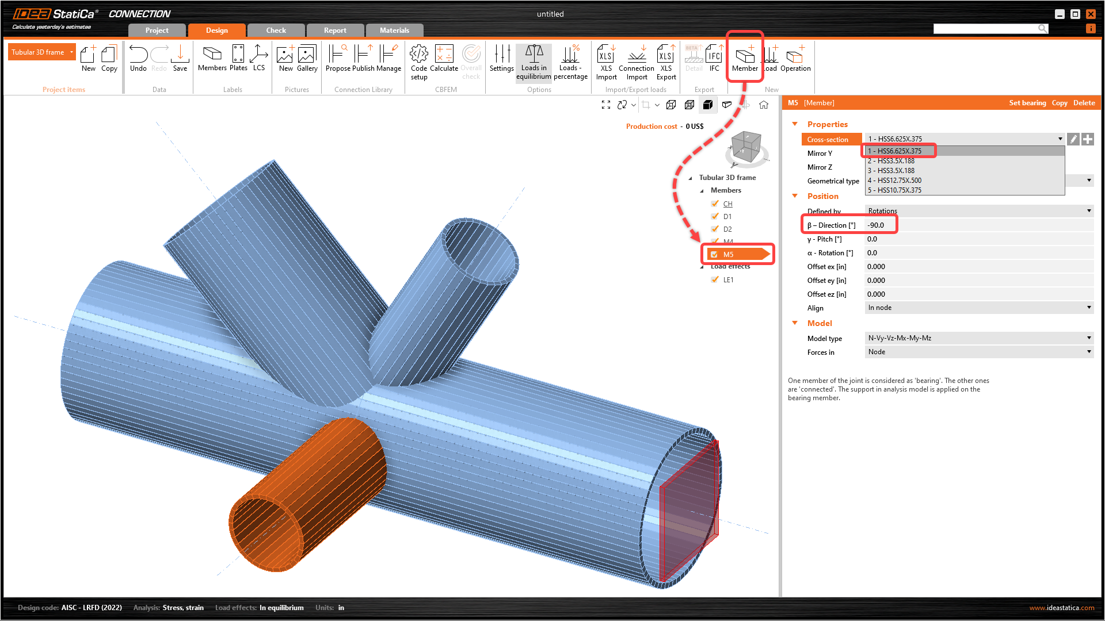Uncheck the D1 member checkbox

715,216
